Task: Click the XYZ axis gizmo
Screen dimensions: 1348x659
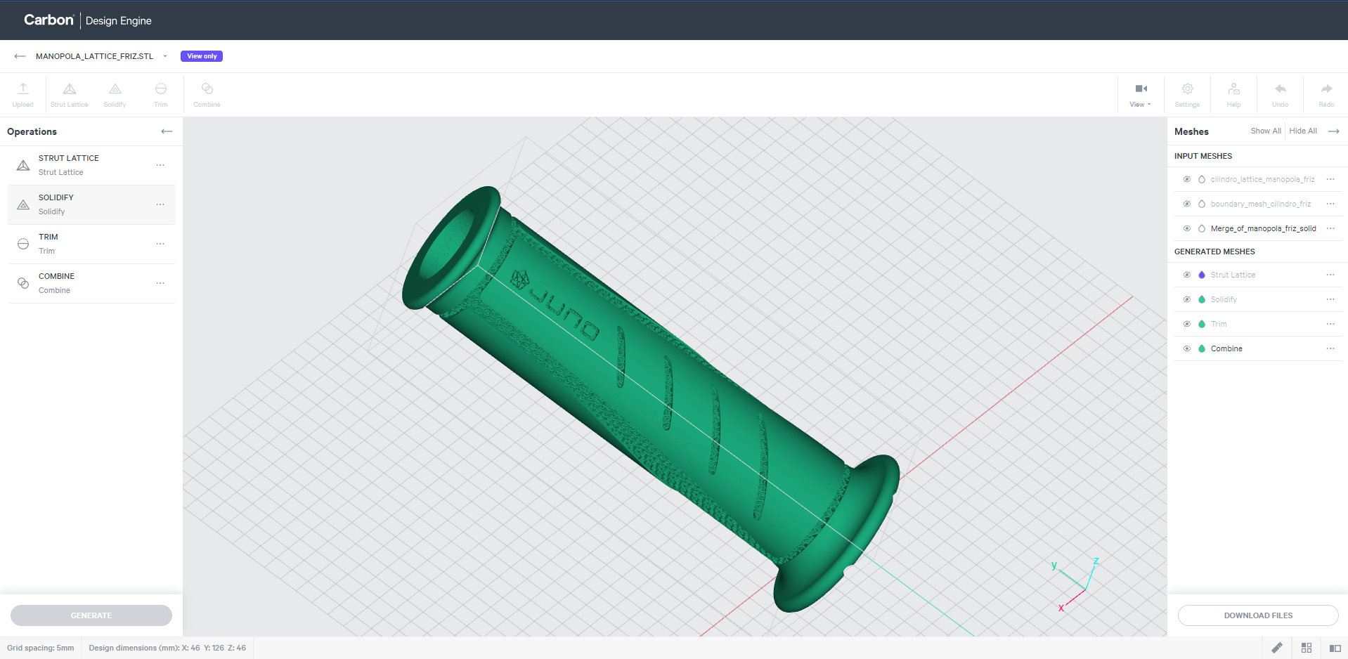Action: tap(1075, 583)
